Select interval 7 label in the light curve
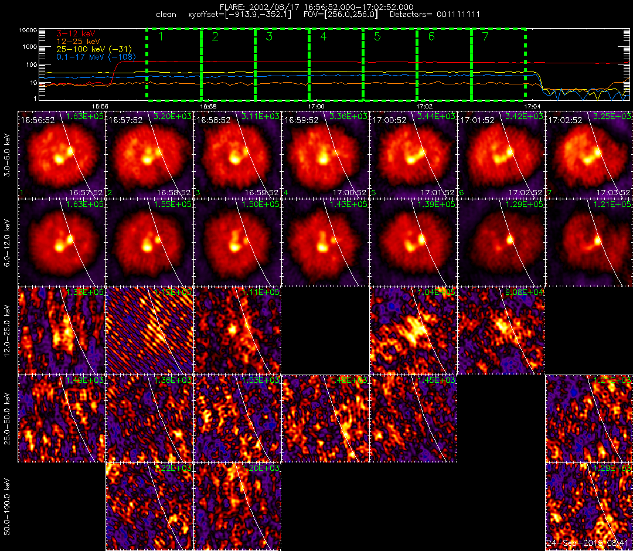Screen dimensions: 633x551 485,36
